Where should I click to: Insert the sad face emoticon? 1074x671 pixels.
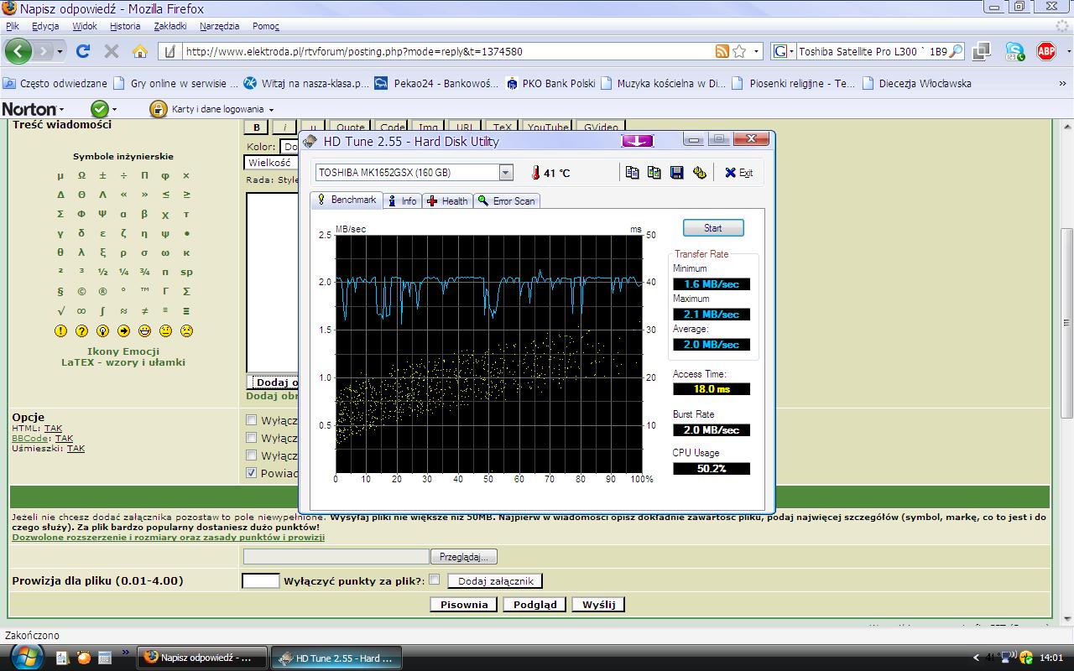[186, 331]
